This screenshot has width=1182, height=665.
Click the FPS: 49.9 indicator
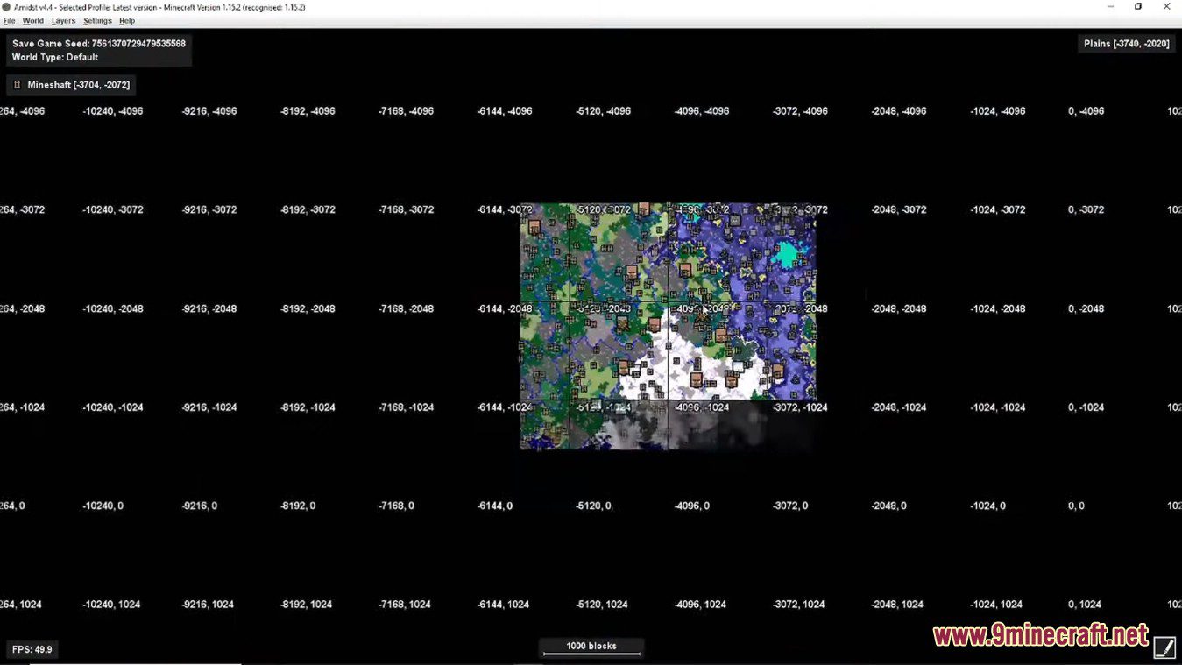(32, 649)
